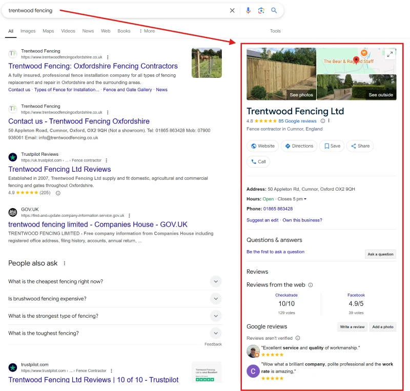Screen dimensions: 410x391
Task: Click Ask a question button
Action: click(380, 254)
